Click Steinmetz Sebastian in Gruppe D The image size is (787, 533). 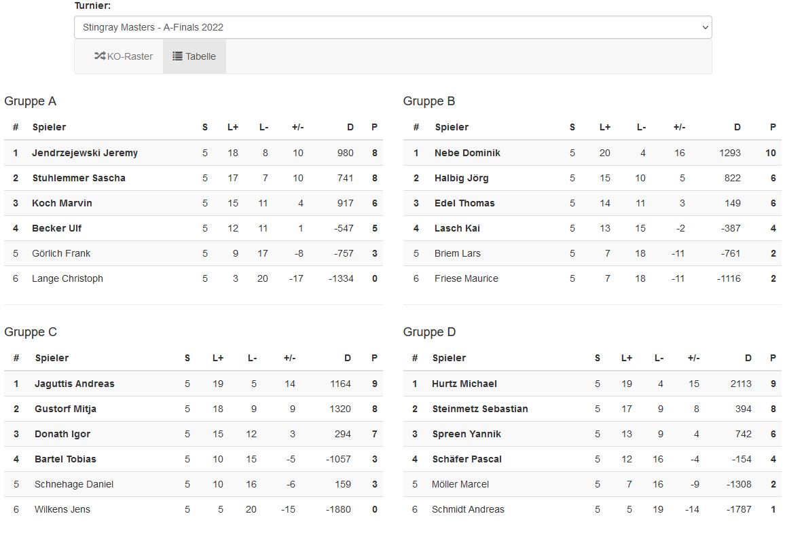[x=480, y=409]
